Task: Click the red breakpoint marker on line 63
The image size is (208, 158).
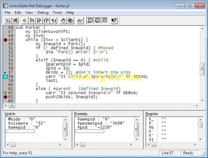Action: 5,97
